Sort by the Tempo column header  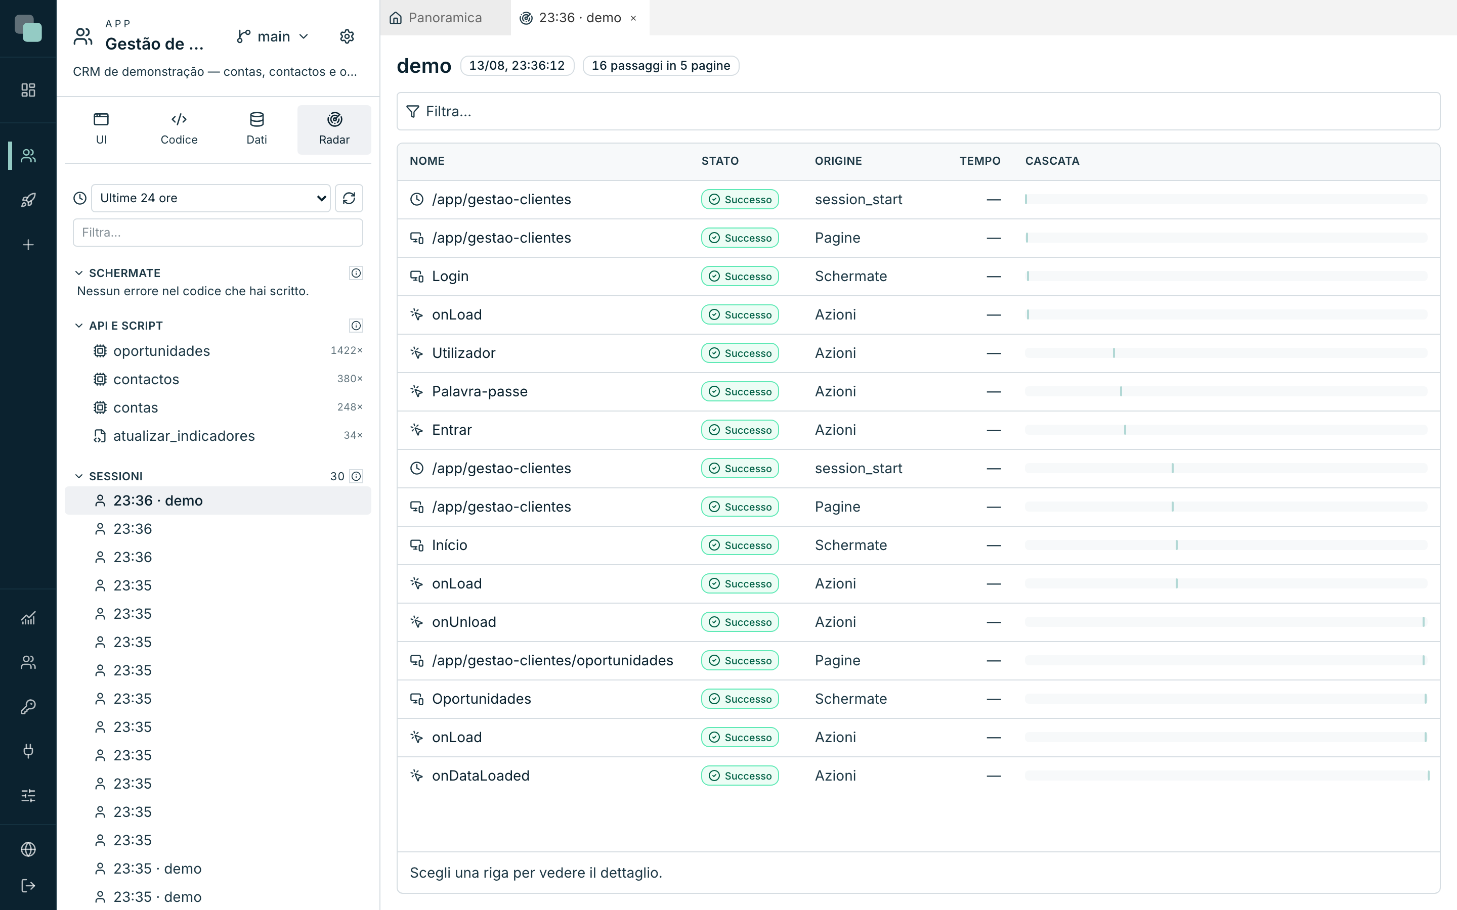(x=979, y=161)
